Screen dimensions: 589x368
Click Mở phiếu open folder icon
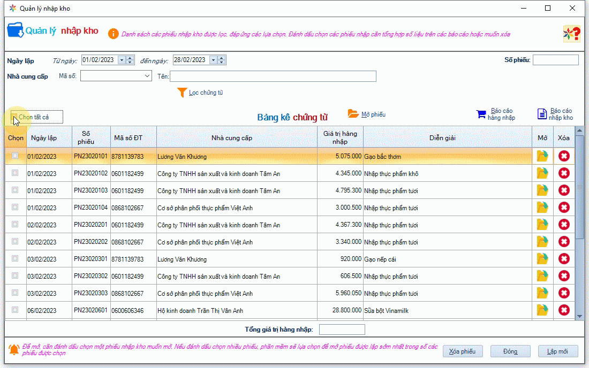[353, 114]
